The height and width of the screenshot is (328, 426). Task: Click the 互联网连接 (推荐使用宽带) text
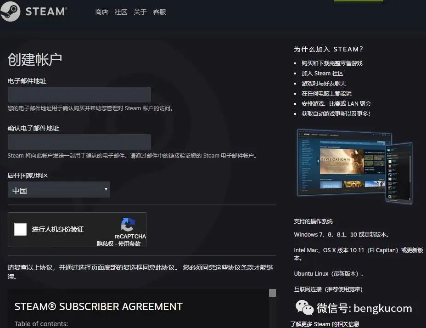[x=328, y=289]
